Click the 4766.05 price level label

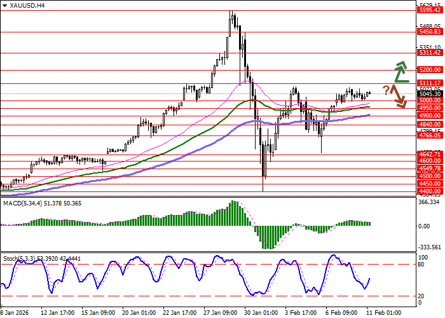[x=430, y=135]
